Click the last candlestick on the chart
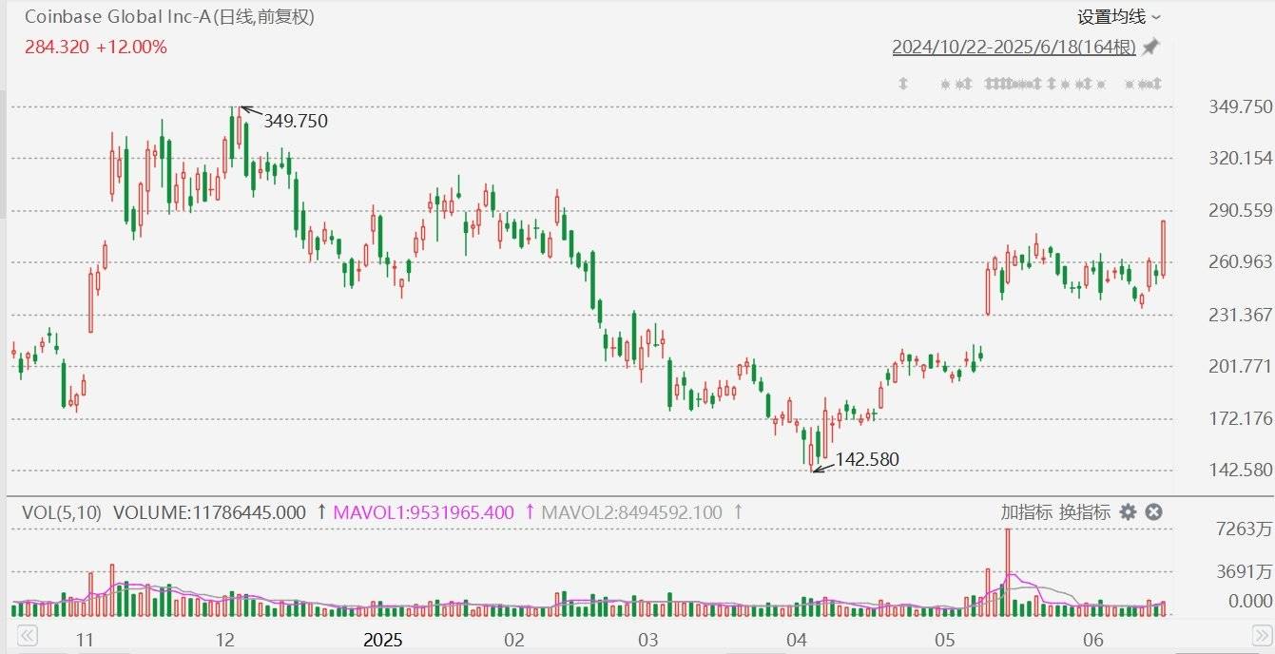Screen dimensions: 1275x654 [1163, 249]
